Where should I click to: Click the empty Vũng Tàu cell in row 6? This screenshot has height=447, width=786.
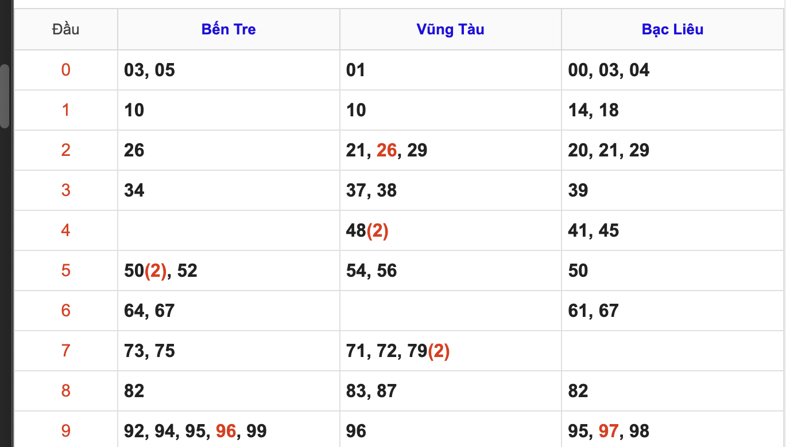(x=450, y=311)
